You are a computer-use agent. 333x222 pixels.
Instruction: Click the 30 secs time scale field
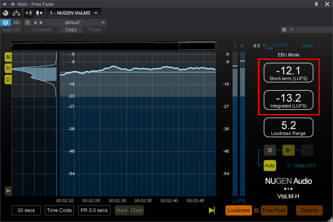click(x=26, y=210)
